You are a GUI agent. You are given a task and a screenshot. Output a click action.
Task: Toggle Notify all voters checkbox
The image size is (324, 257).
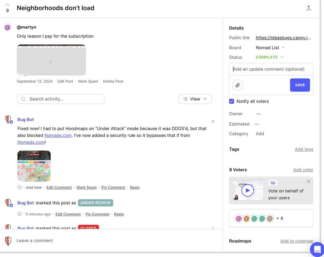(x=232, y=101)
